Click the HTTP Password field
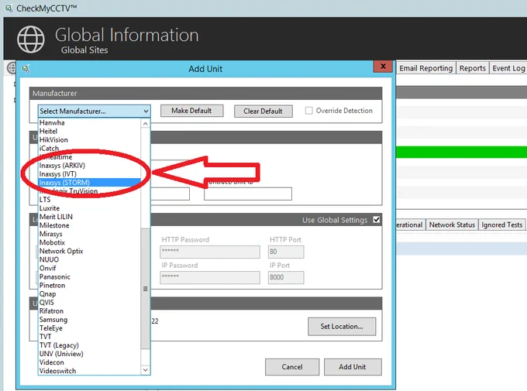This screenshot has width=527, height=391. click(x=210, y=252)
